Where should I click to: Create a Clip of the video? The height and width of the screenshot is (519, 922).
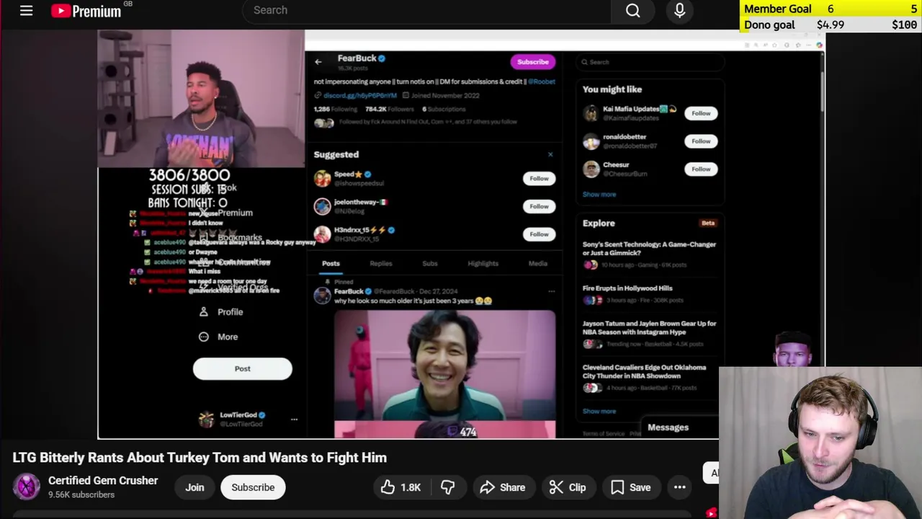click(568, 487)
